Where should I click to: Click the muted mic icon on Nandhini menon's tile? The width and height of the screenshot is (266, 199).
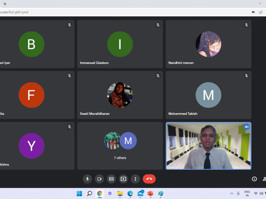(246, 25)
